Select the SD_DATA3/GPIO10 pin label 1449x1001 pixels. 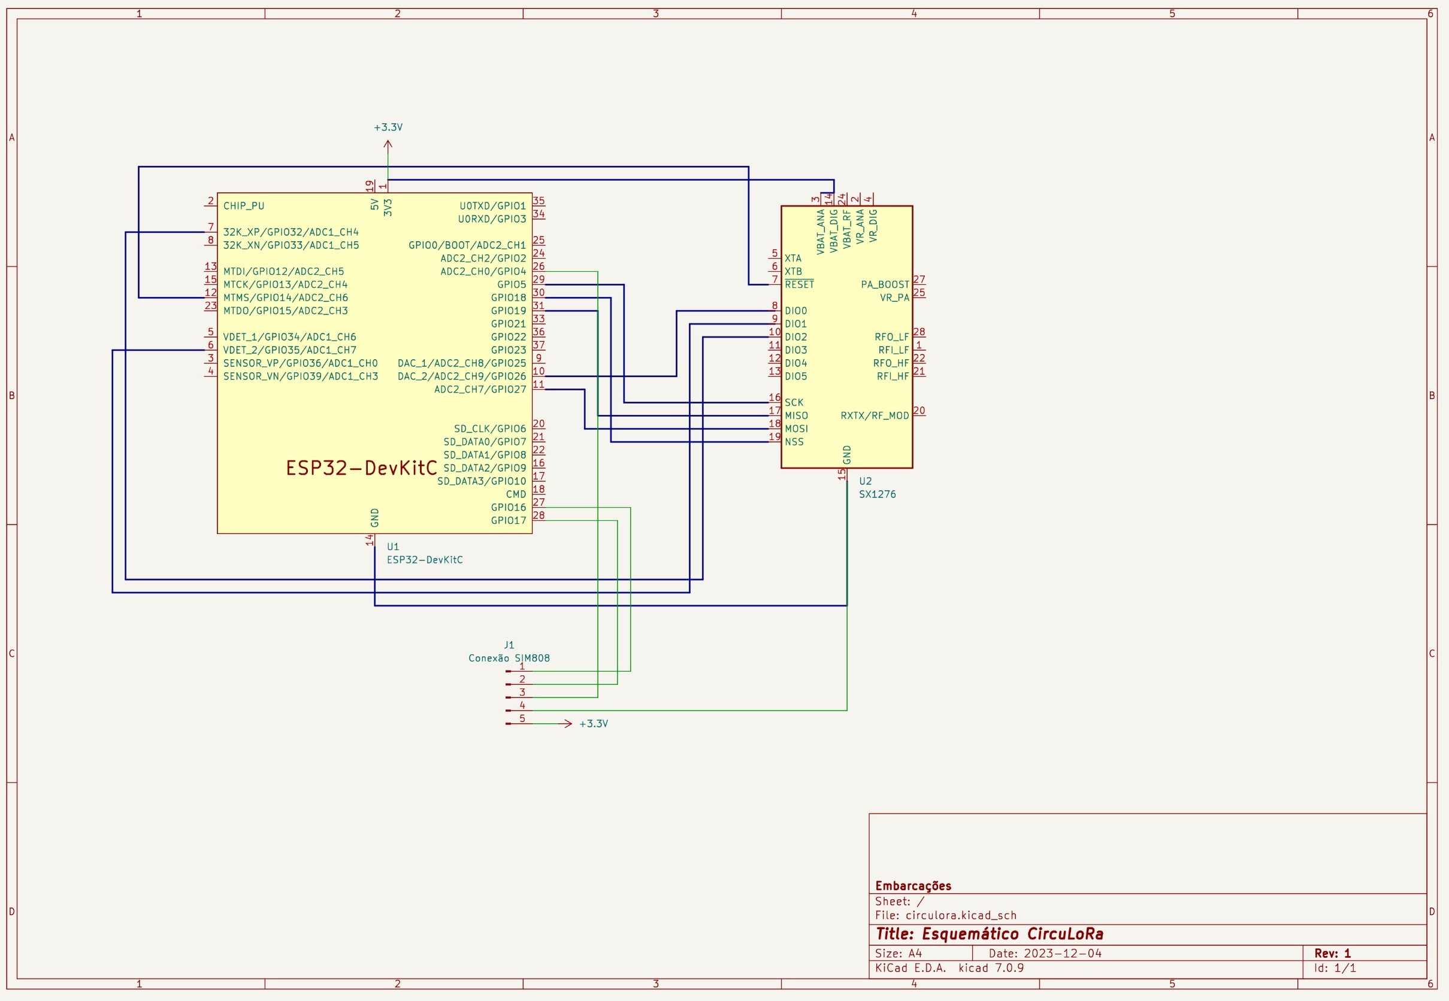482,481
